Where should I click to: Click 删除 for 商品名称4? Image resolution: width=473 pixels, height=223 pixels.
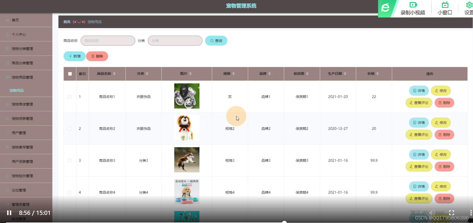[x=444, y=198]
